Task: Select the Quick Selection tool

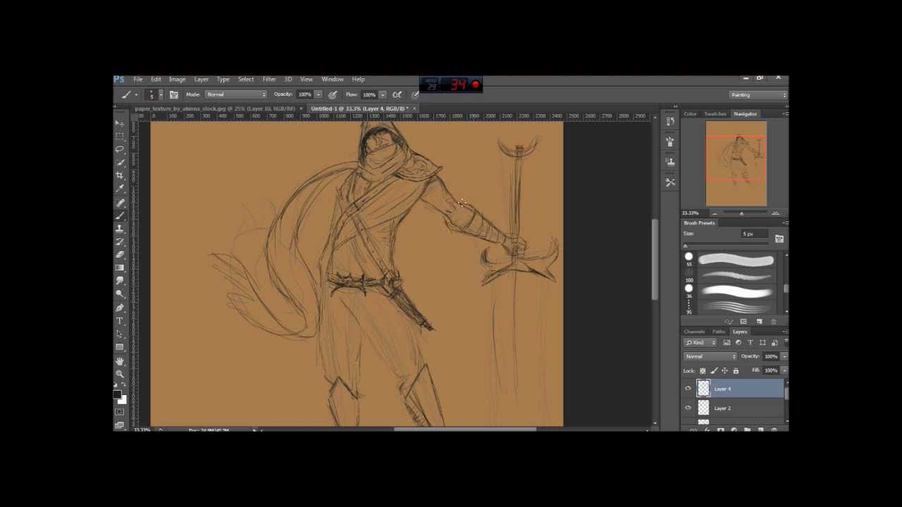Action: point(120,163)
